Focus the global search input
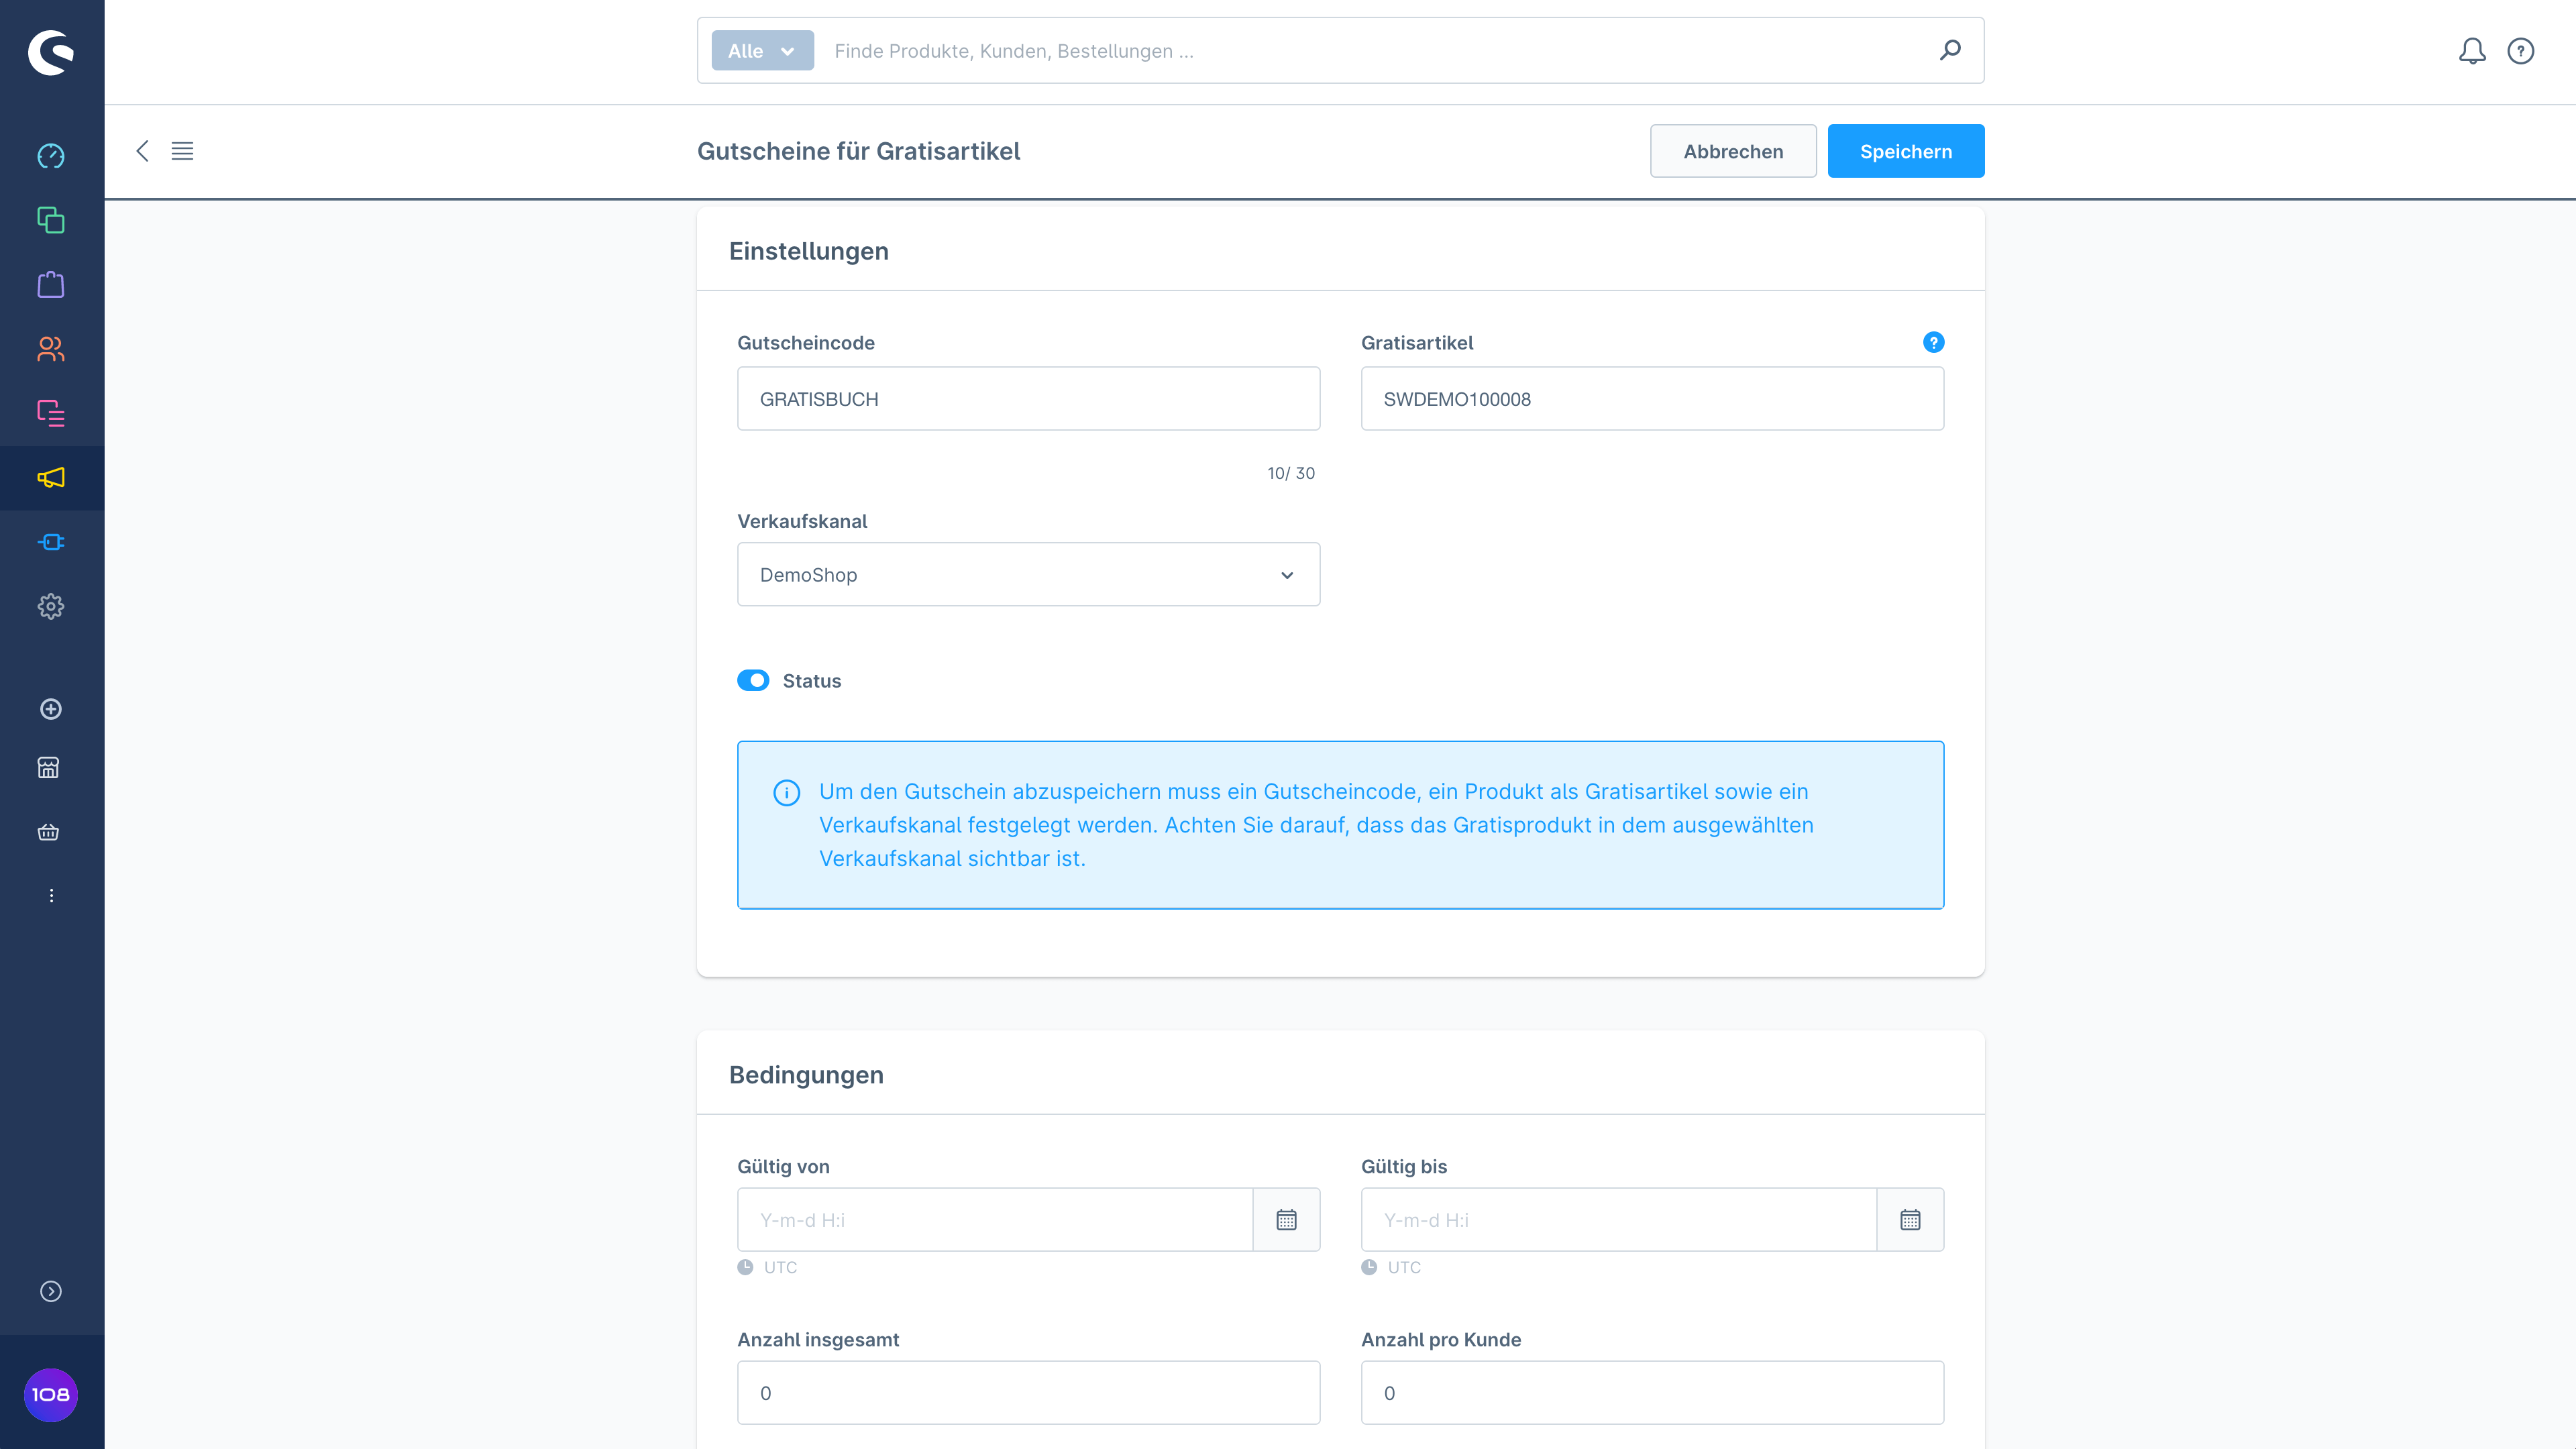Image resolution: width=2576 pixels, height=1449 pixels. (1375, 50)
